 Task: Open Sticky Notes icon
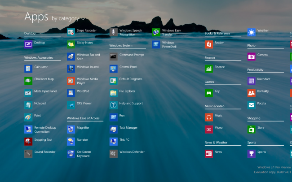pos(71,45)
